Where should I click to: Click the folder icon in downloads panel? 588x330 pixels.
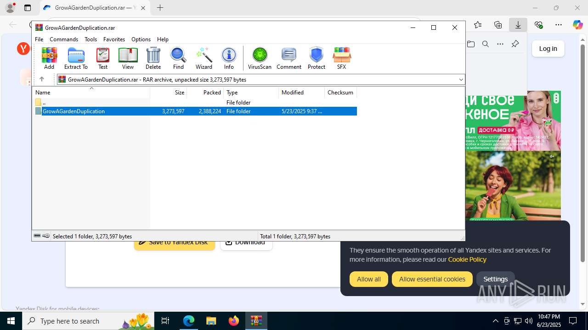pos(471,44)
